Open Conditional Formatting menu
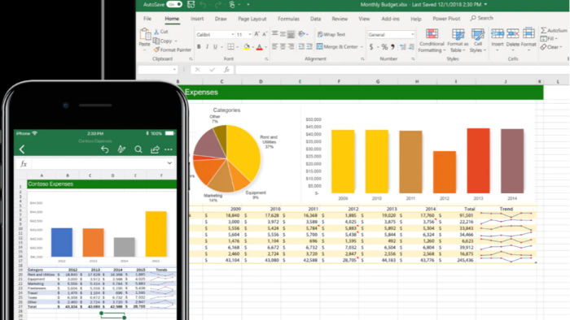 pos(432,41)
